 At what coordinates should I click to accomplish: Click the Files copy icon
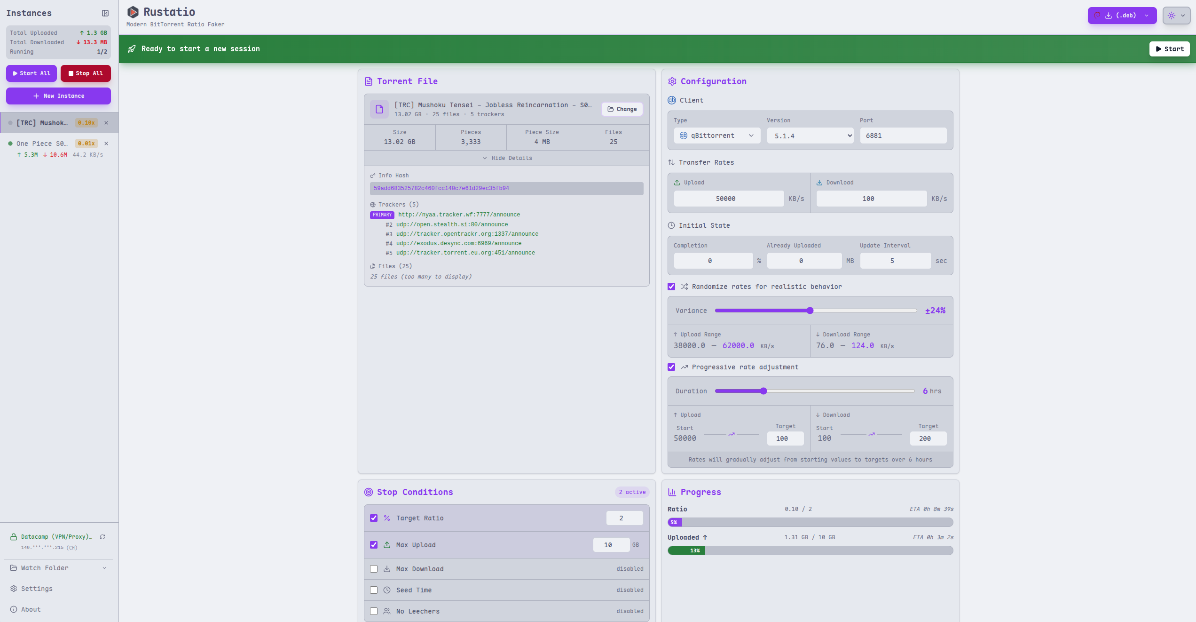coord(373,266)
